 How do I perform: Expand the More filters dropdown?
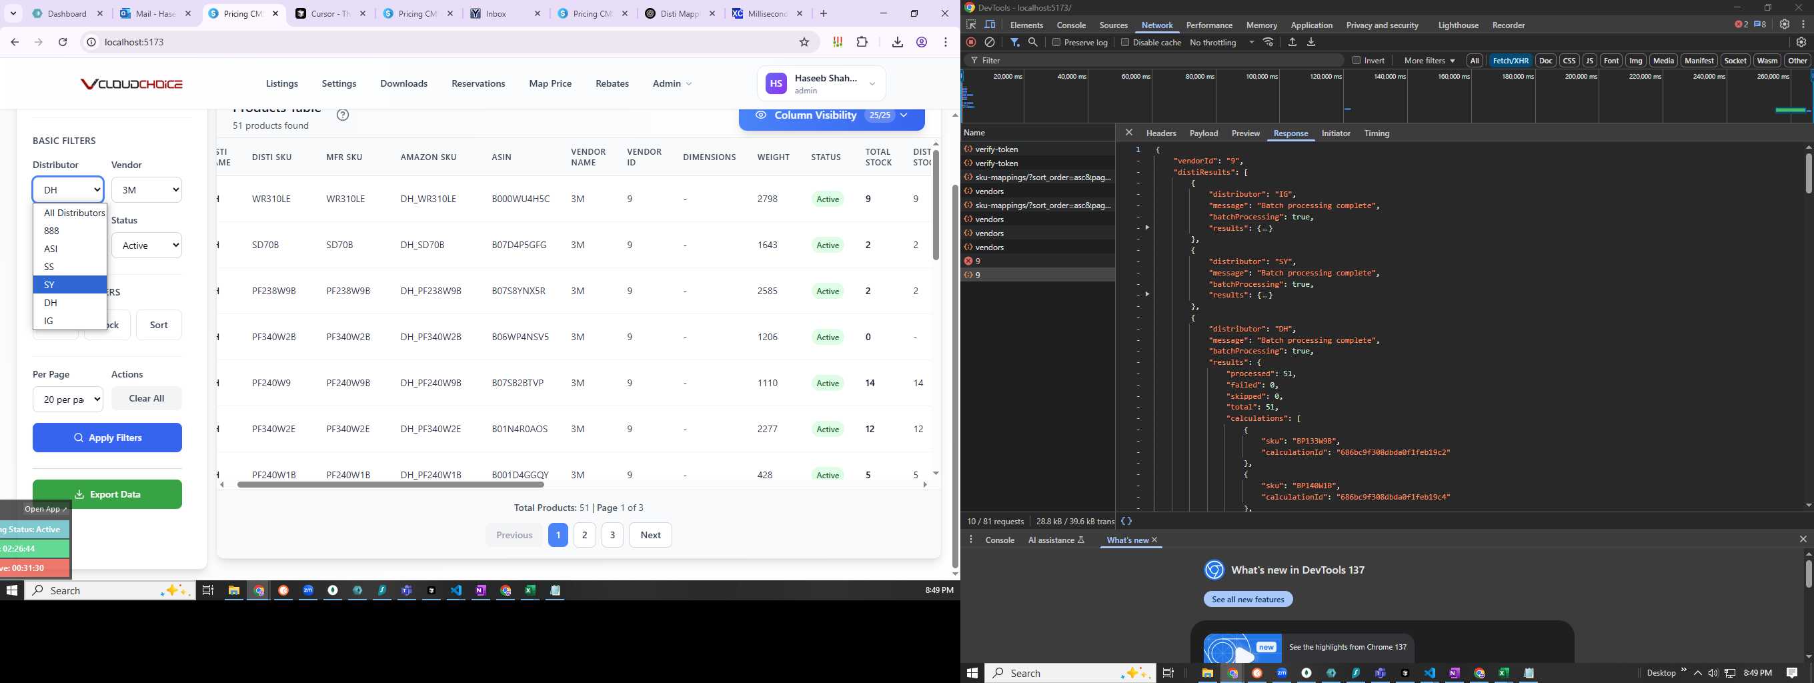tap(1429, 61)
